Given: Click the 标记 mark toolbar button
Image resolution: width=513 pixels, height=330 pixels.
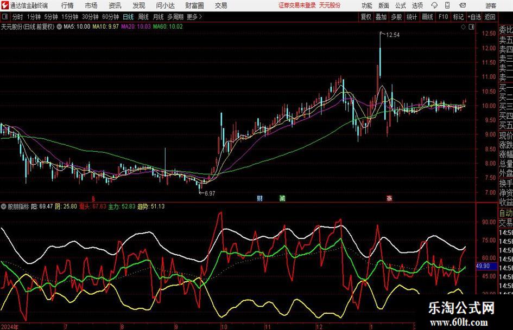Looking at the screenshot, I should 458,17.
